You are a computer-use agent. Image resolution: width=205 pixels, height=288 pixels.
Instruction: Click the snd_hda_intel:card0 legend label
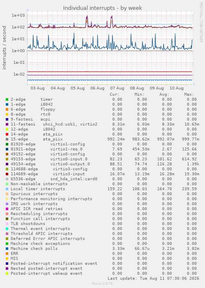[x=74, y=179]
